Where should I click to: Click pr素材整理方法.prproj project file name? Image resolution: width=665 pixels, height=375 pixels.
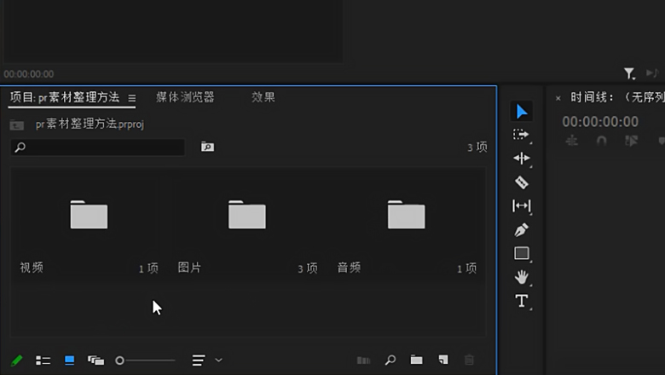point(90,124)
